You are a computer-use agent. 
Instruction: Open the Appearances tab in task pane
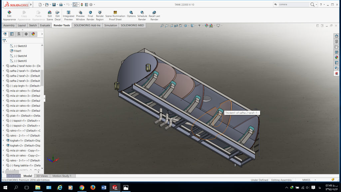tap(337, 57)
